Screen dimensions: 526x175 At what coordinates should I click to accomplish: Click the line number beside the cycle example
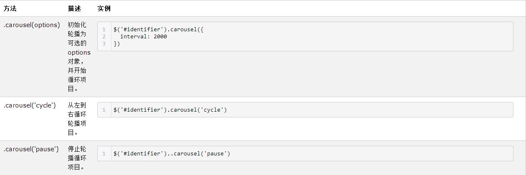click(x=104, y=110)
